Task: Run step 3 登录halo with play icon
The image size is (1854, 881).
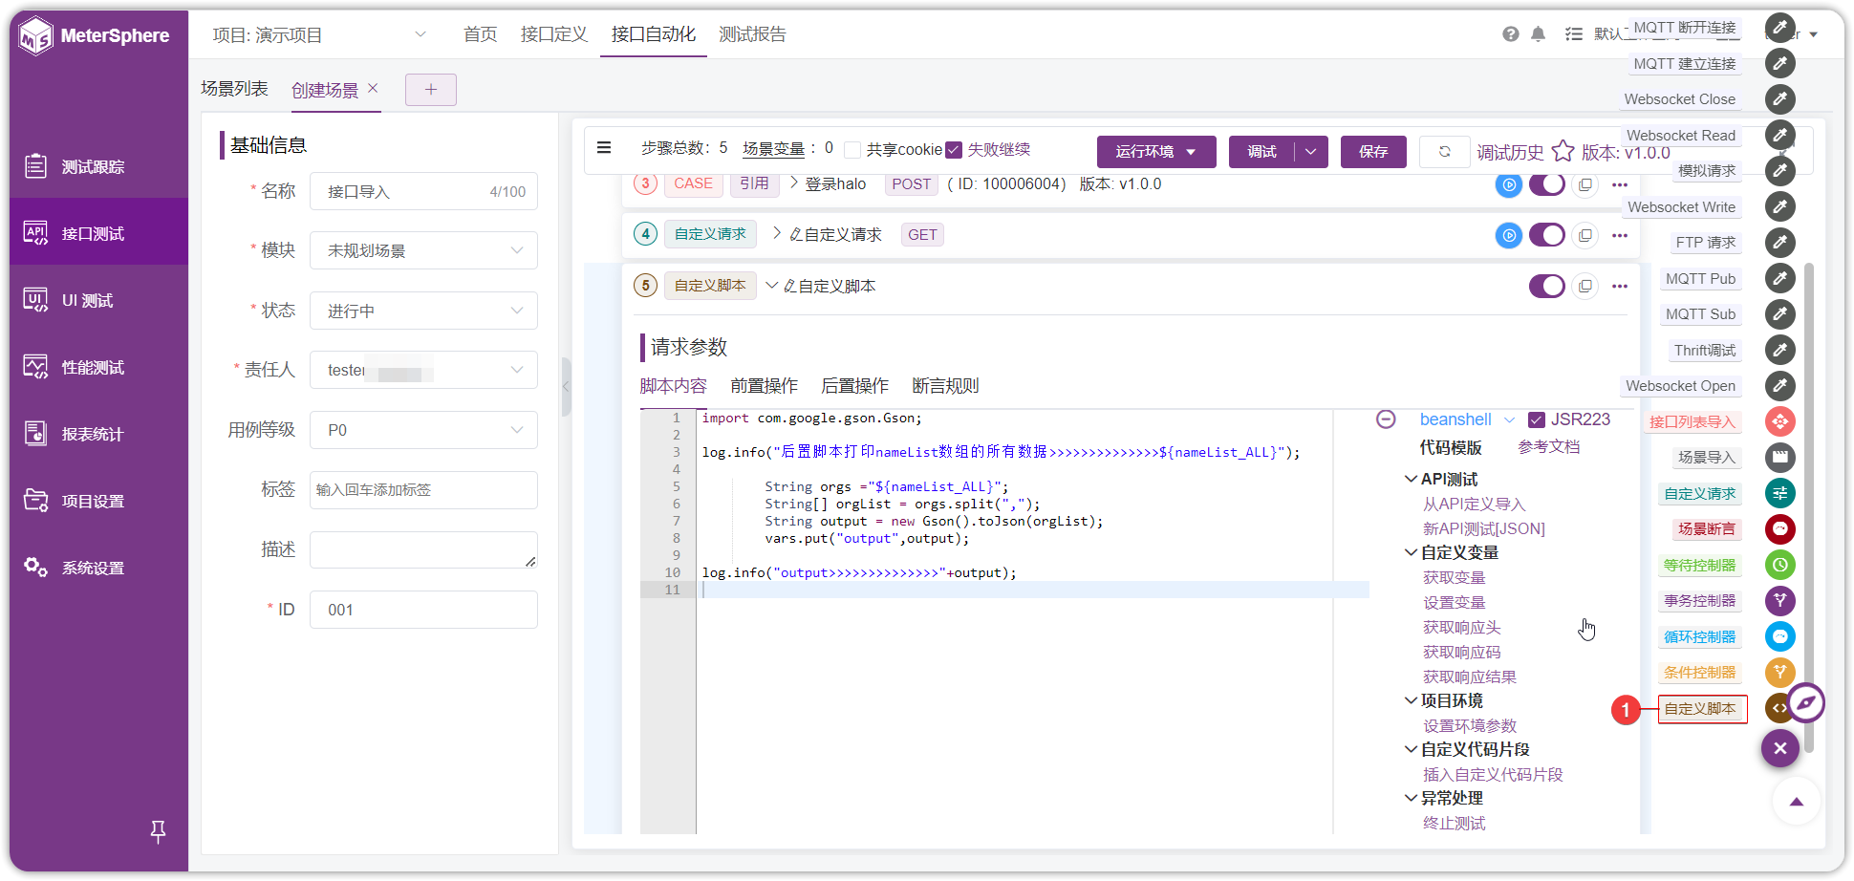Action: pyautogui.click(x=1508, y=185)
